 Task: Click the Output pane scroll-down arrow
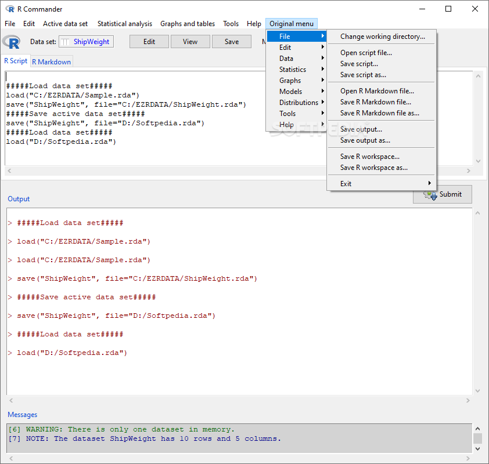[x=477, y=391]
